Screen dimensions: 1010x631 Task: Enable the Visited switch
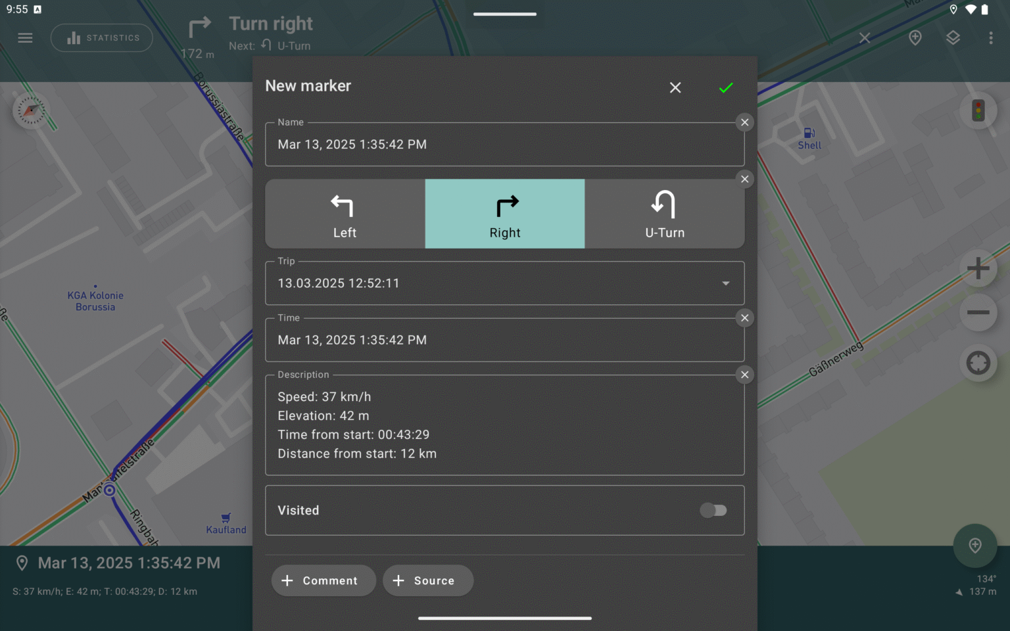click(x=713, y=510)
